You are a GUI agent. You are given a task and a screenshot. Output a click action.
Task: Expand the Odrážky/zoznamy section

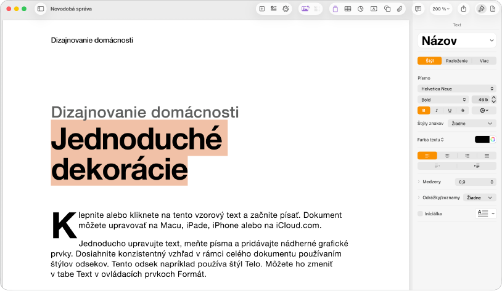[419, 197]
